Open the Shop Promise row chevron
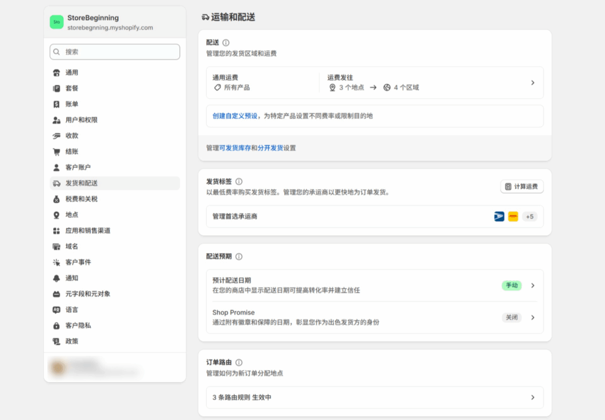The image size is (605, 420). 532,318
